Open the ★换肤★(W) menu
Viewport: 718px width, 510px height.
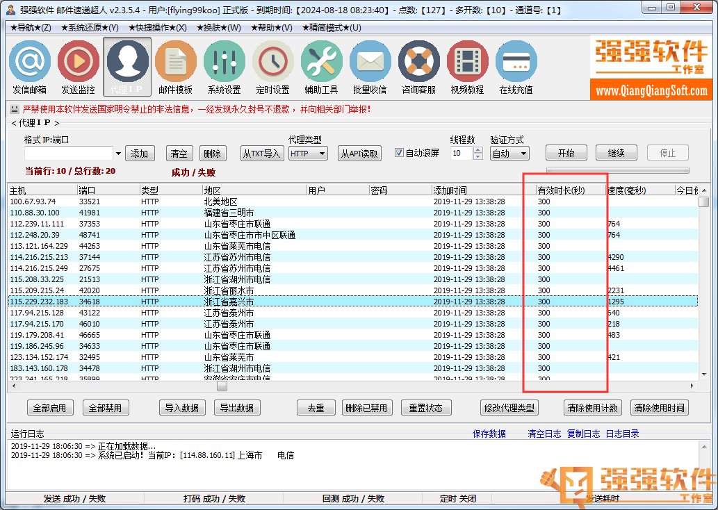pos(219,28)
